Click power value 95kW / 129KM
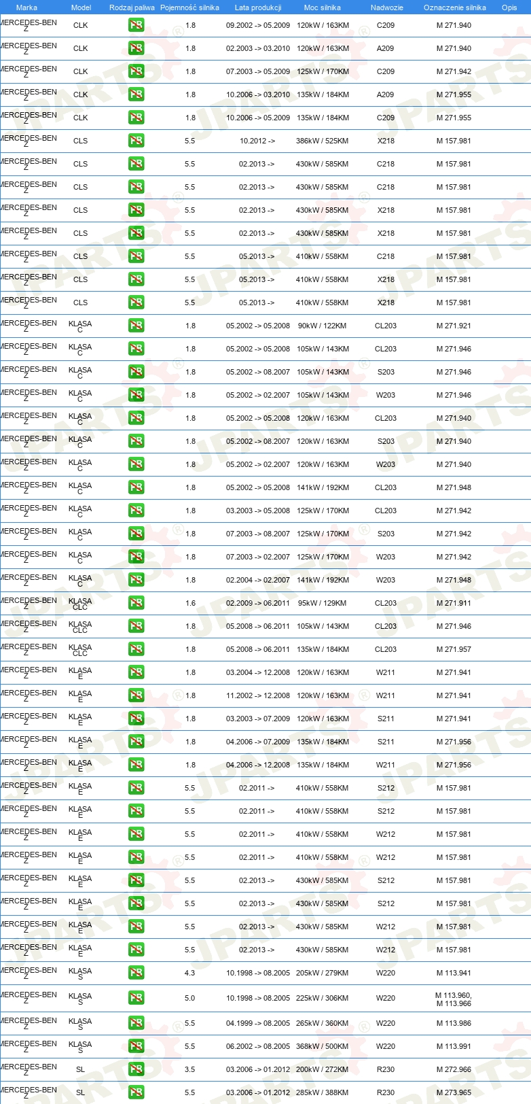Image resolution: width=531 pixels, height=1104 pixels. click(x=322, y=604)
